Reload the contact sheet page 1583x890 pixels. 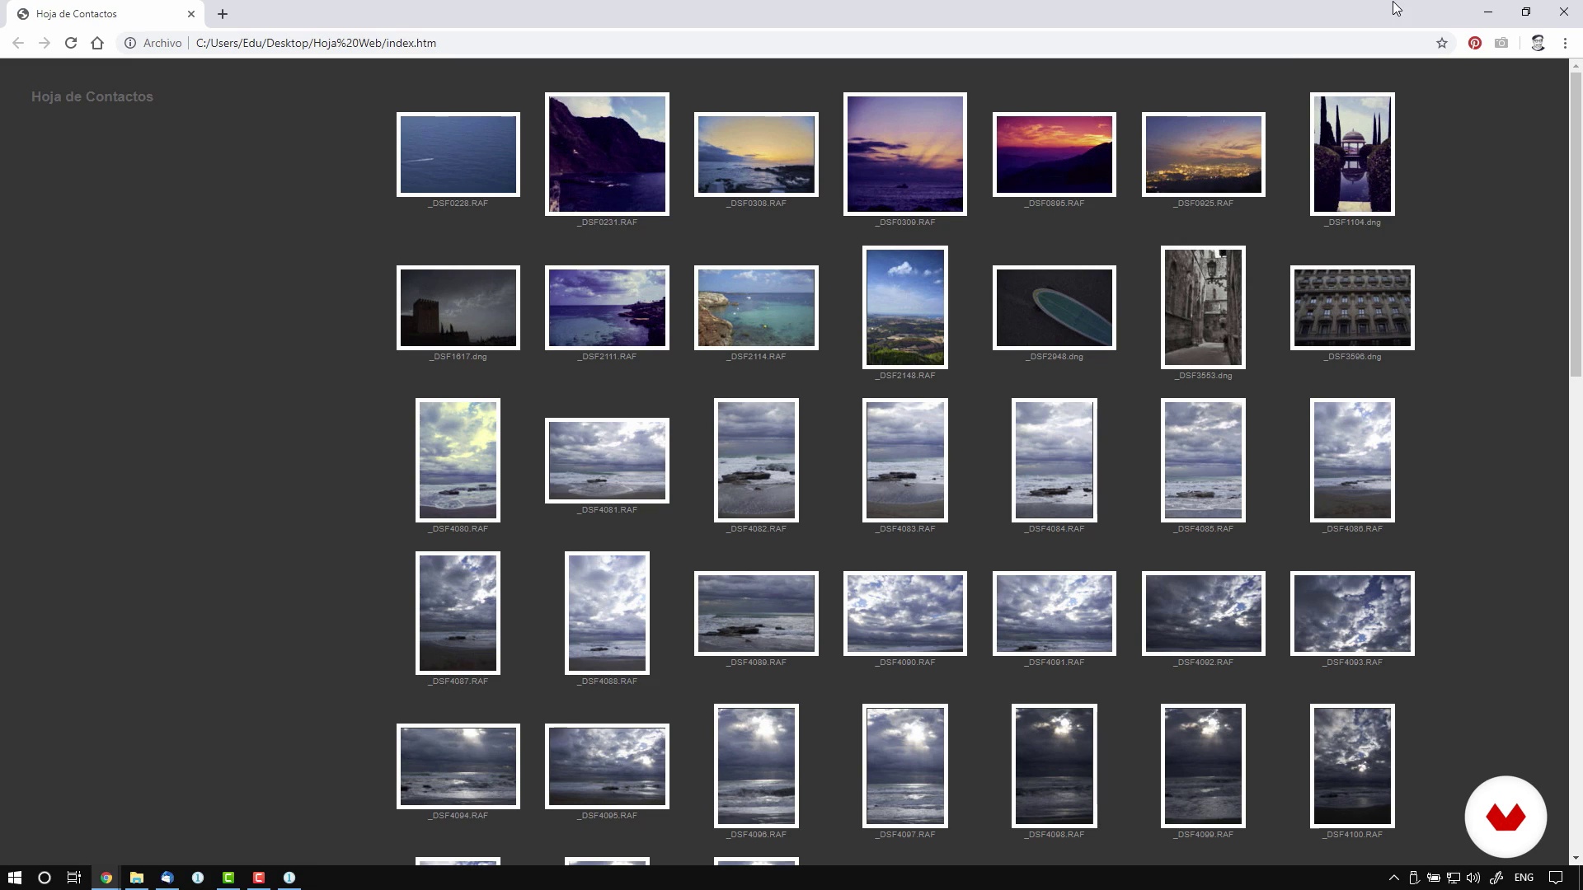tap(71, 43)
